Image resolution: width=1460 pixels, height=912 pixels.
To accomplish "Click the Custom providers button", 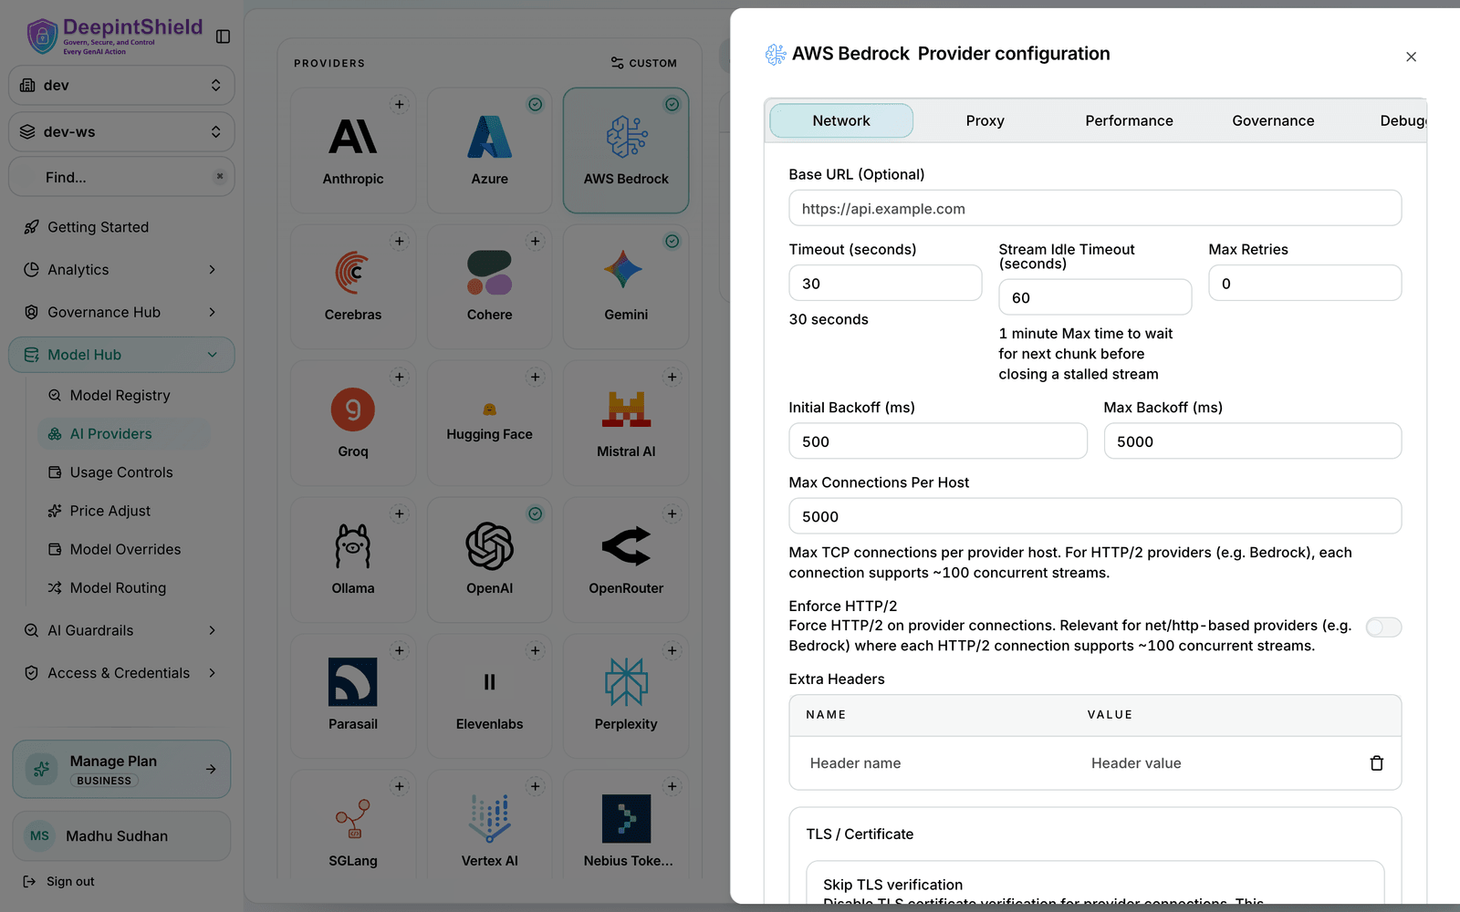I will pyautogui.click(x=644, y=63).
